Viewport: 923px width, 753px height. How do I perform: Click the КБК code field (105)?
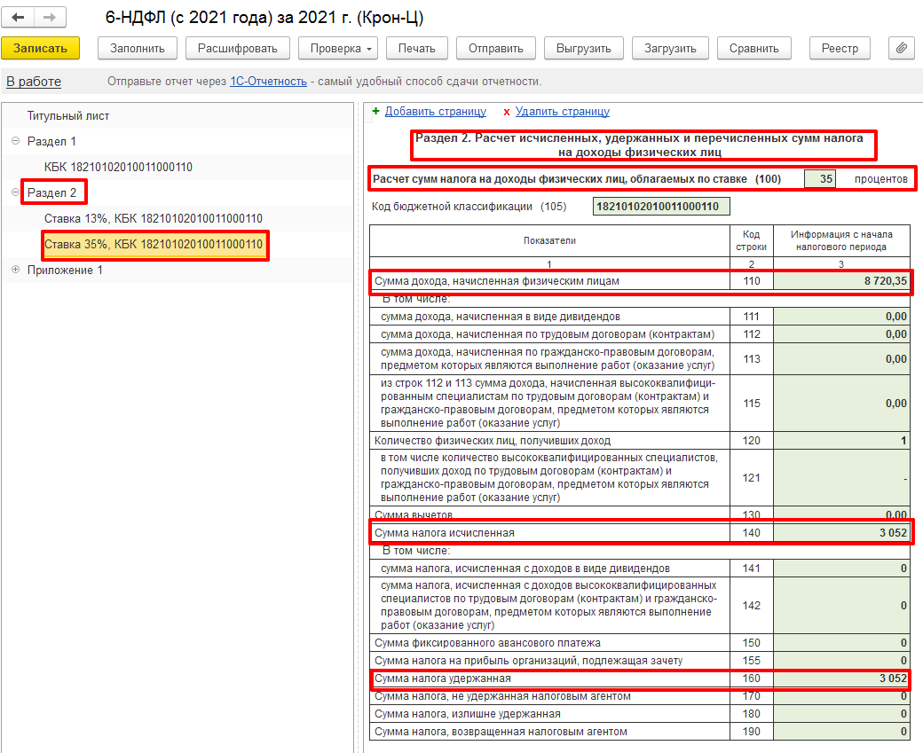660,207
